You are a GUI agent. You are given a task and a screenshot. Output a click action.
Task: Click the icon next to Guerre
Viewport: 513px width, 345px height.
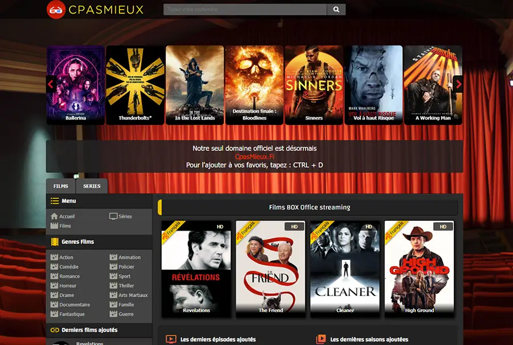click(x=113, y=314)
